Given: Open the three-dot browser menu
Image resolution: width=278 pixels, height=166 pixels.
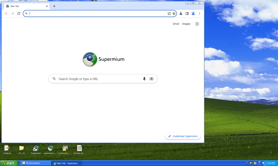Looking at the screenshot, I should (x=199, y=14).
